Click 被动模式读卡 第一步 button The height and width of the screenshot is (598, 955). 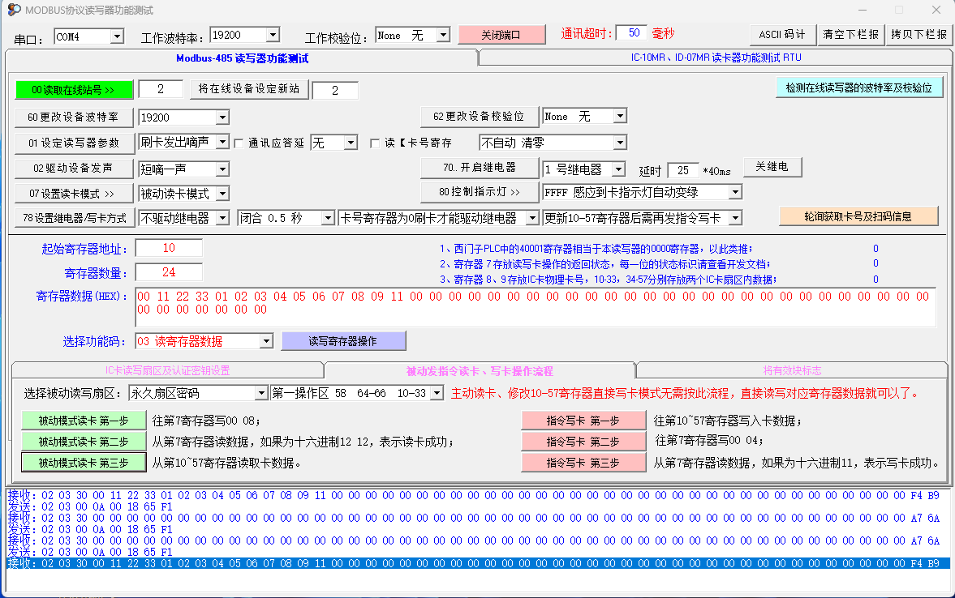click(x=84, y=421)
